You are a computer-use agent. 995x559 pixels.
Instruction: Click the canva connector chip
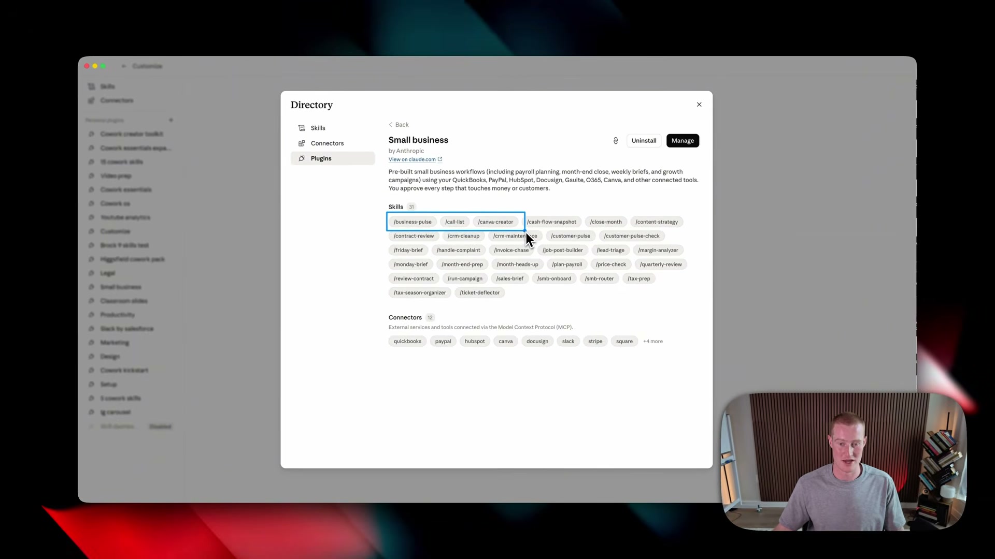[x=505, y=342]
